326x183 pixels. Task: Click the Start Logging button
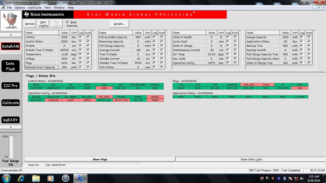(43, 24)
